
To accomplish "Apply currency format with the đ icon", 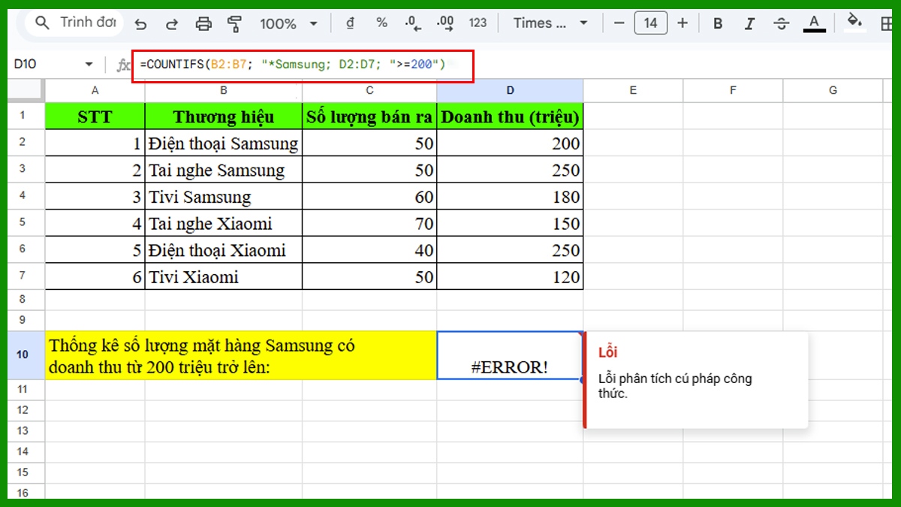I will click(x=349, y=23).
